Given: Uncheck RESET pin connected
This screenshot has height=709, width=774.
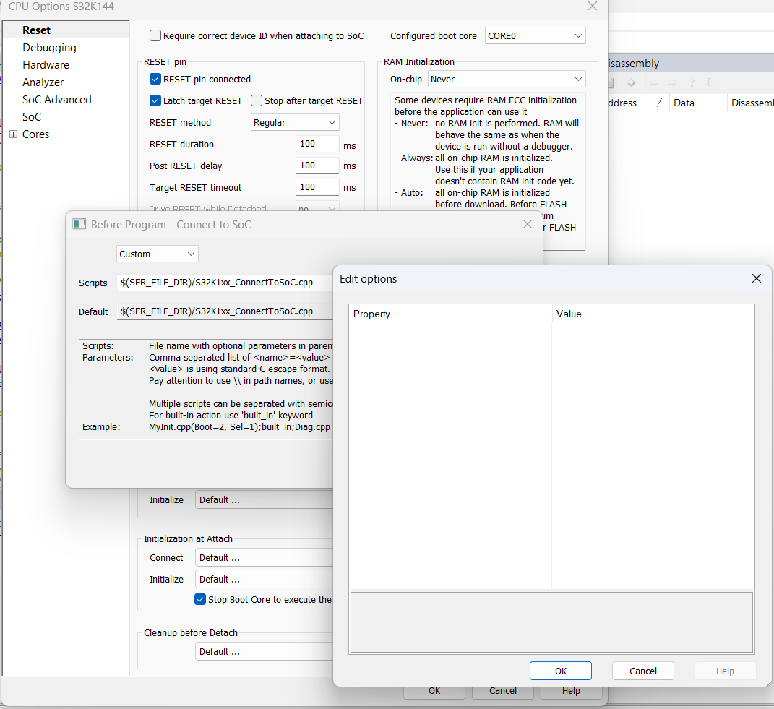Looking at the screenshot, I should point(155,79).
